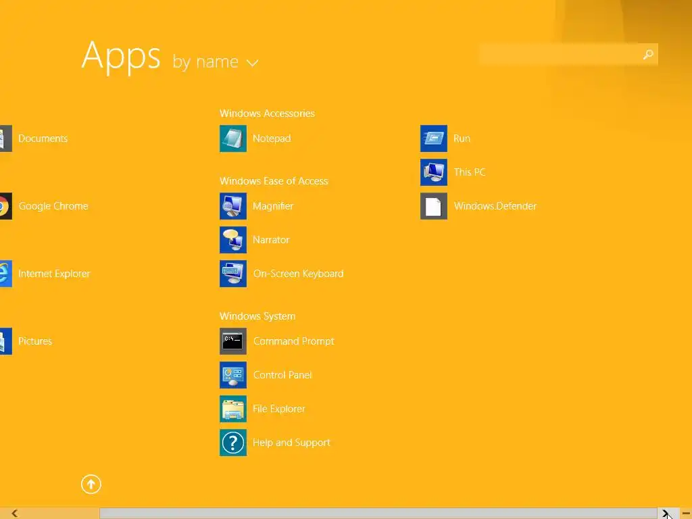This screenshot has width=692, height=519.
Task: Select the 'Windows Ease of Access' group header
Action: tap(274, 181)
